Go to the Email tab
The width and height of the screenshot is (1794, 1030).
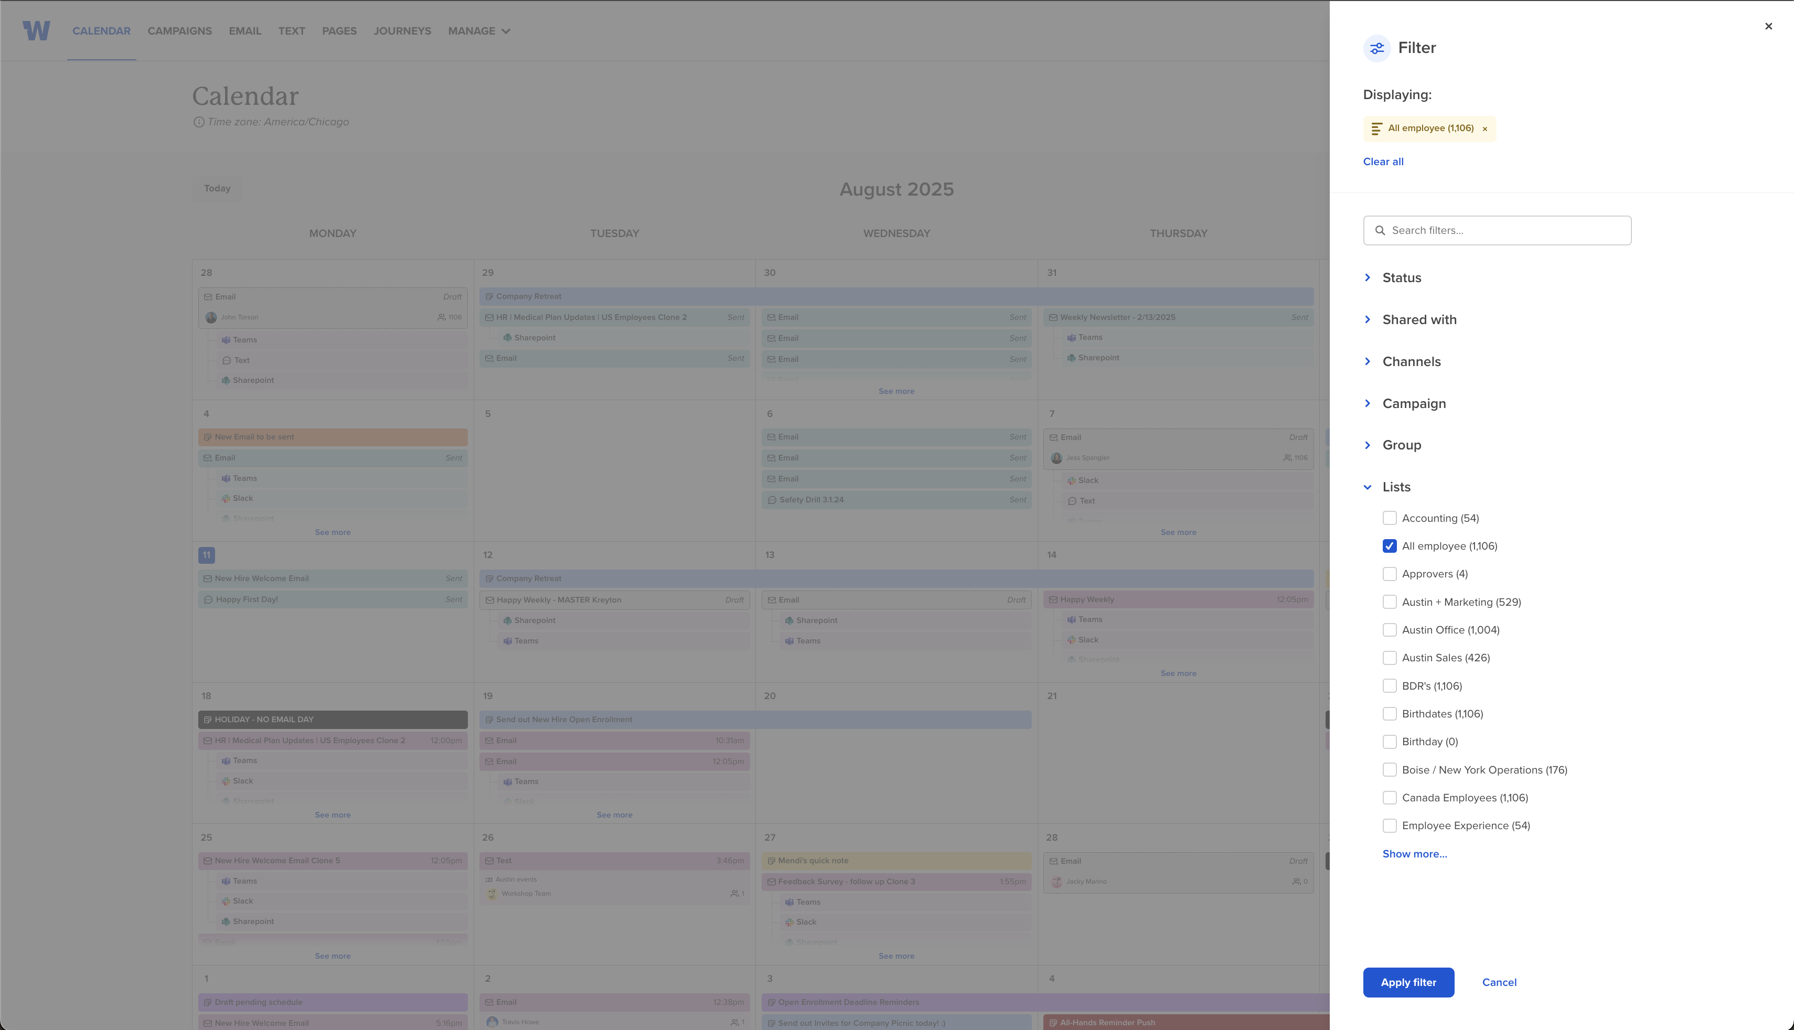245,31
